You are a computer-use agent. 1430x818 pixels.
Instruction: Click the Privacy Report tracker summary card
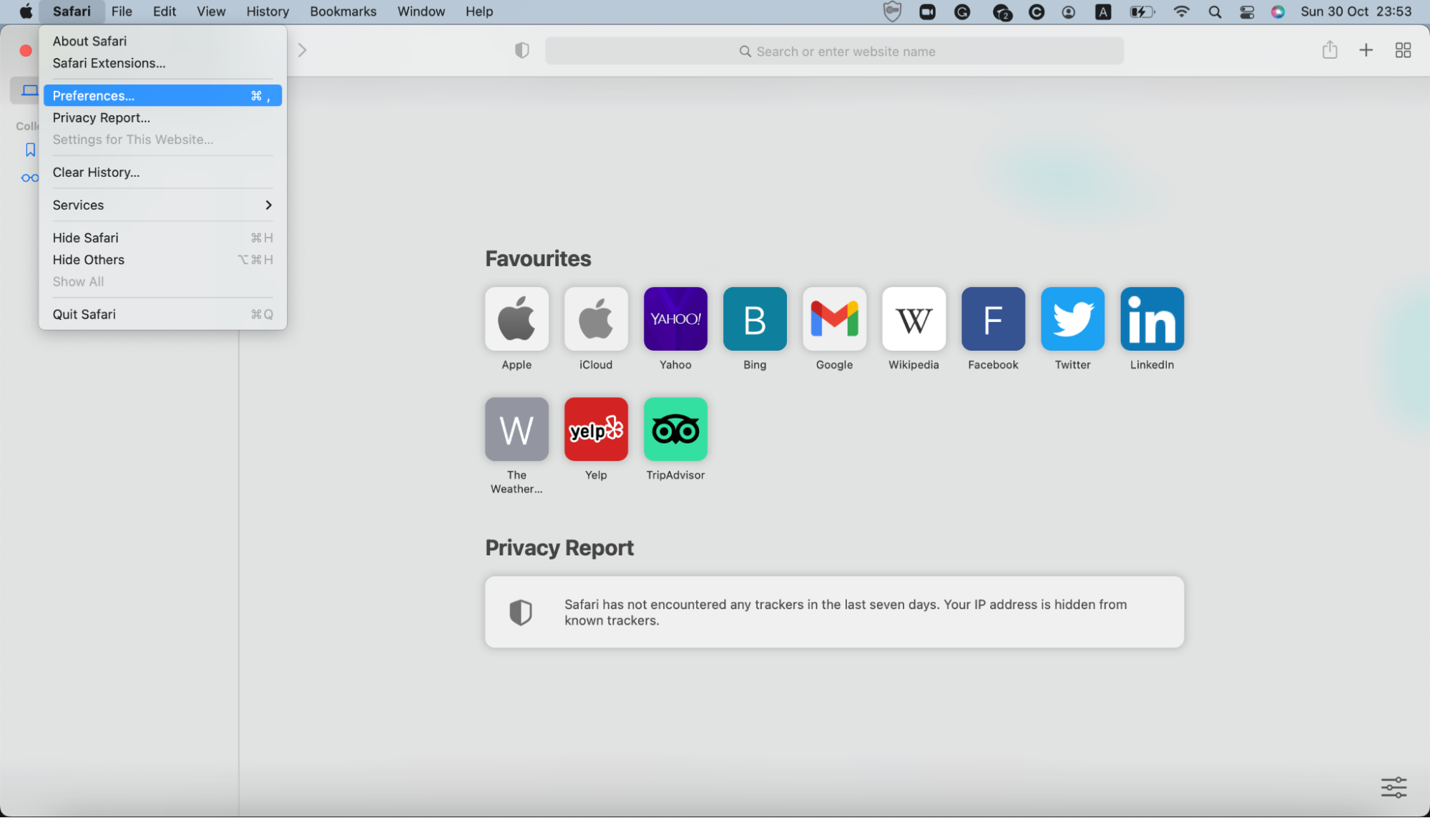pyautogui.click(x=834, y=613)
